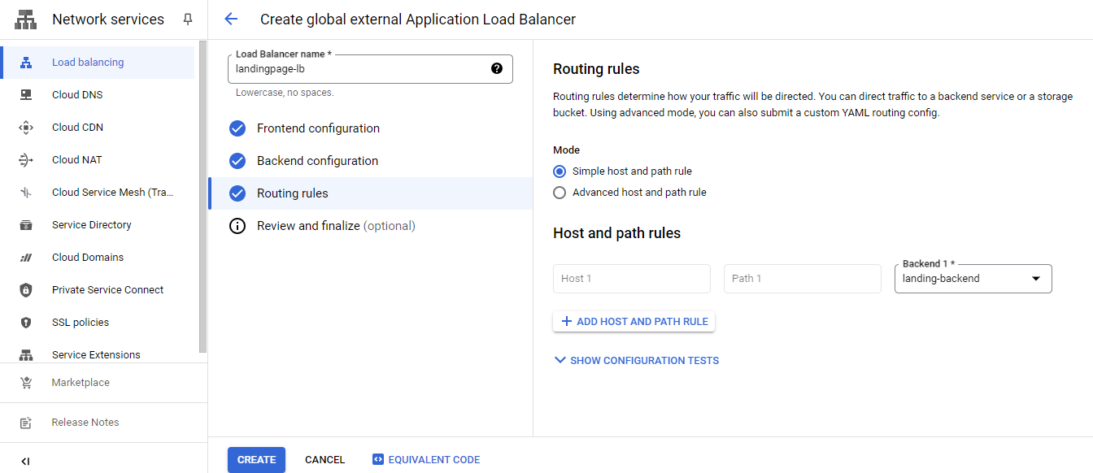Expand Show configuration tests
Image resolution: width=1093 pixels, height=473 pixels.
click(636, 360)
